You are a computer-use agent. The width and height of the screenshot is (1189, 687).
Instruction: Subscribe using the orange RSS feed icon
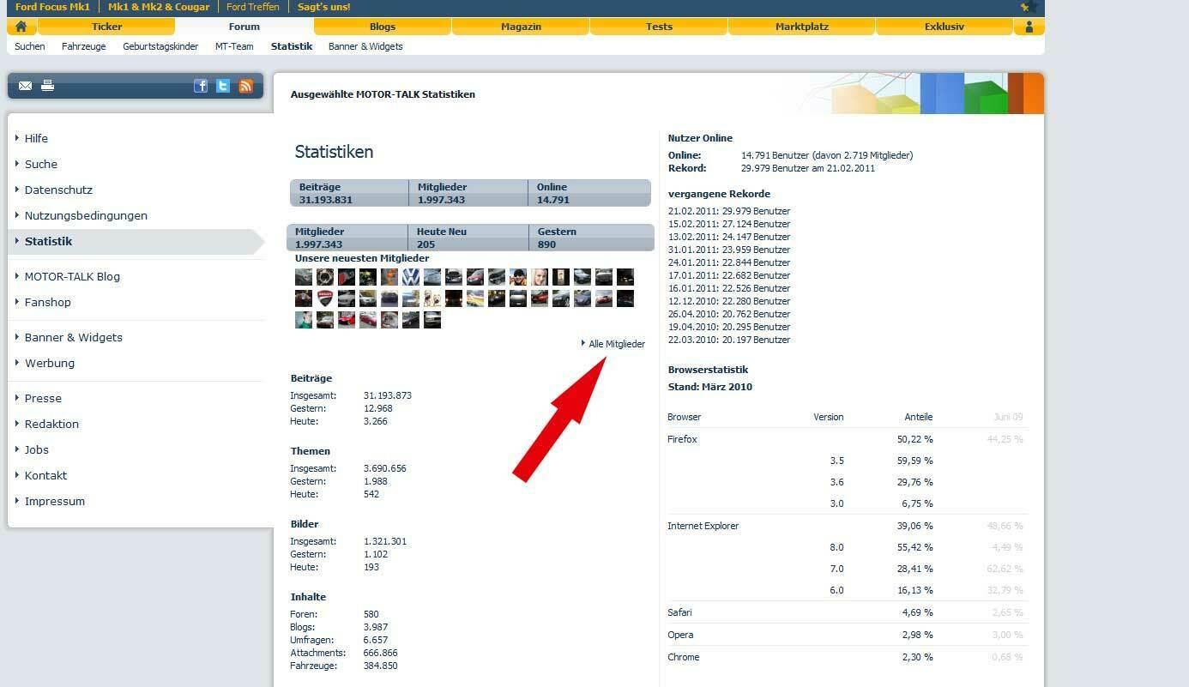click(246, 86)
